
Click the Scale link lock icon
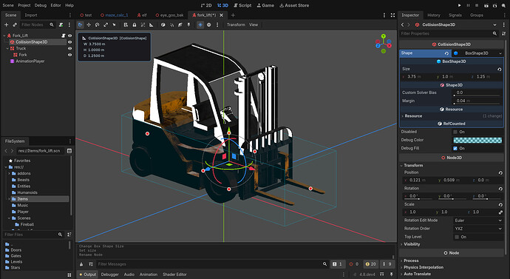click(500, 212)
